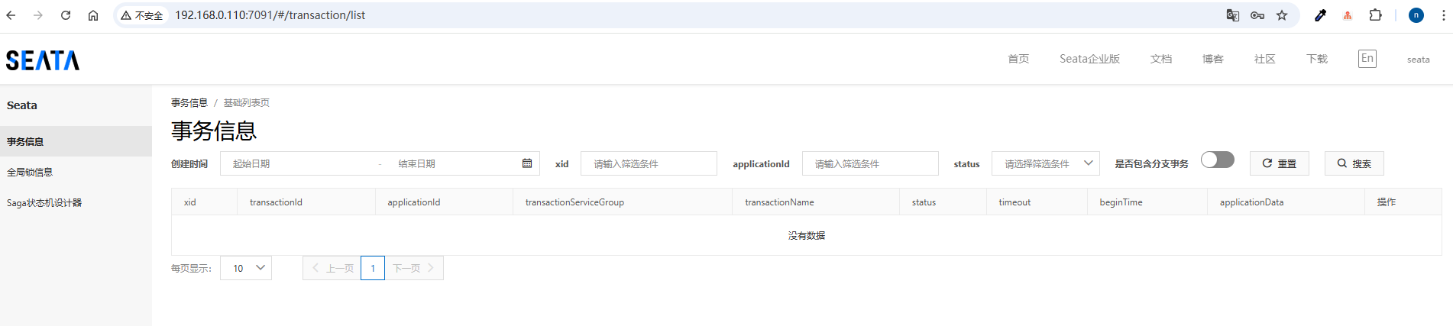Open the Google Translate icon in address bar
Viewport: 1453px width, 326px height.
(x=1232, y=15)
